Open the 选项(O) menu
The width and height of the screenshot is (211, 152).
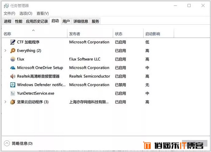(x=26, y=14)
